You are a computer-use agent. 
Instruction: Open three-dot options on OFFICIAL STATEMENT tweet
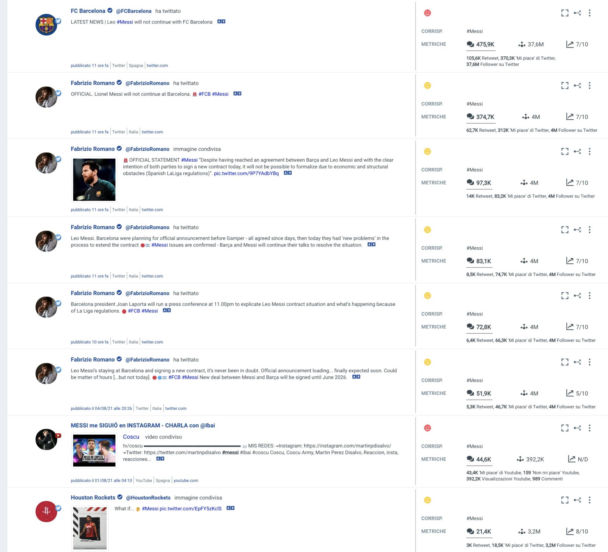point(589,151)
